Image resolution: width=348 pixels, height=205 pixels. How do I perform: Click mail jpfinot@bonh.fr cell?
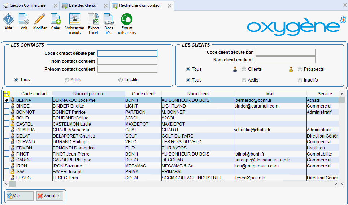pos(270,154)
